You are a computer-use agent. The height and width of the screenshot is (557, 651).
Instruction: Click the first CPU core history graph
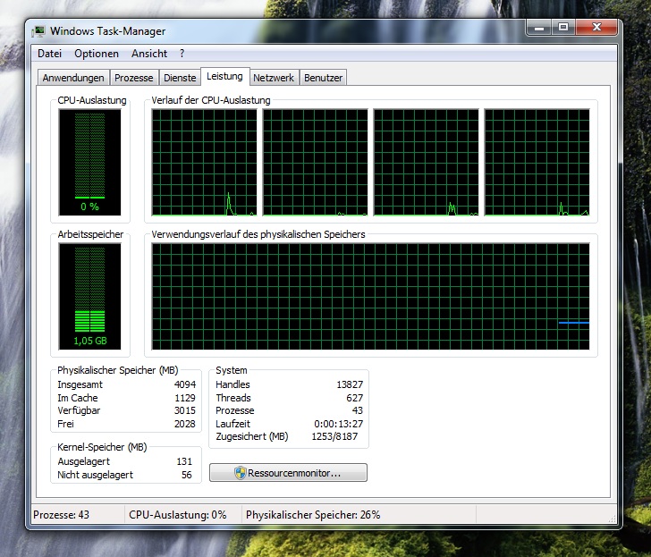click(204, 163)
